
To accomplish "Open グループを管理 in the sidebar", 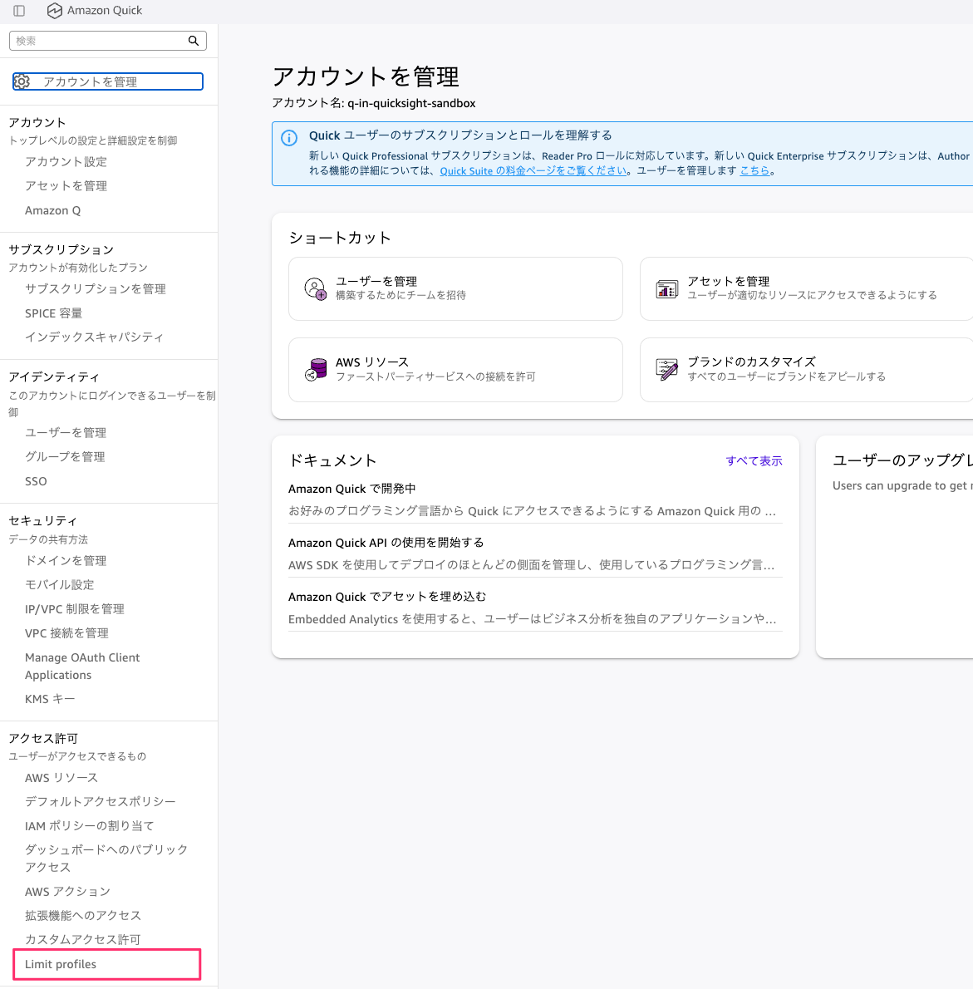I will [x=65, y=456].
